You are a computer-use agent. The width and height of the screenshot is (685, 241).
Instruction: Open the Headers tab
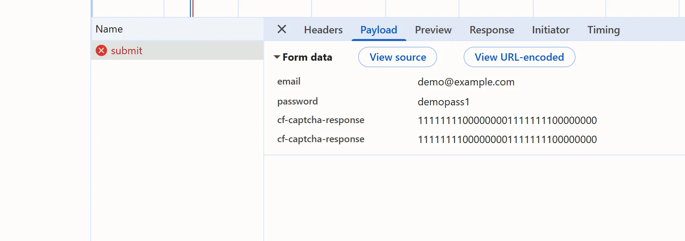323,30
